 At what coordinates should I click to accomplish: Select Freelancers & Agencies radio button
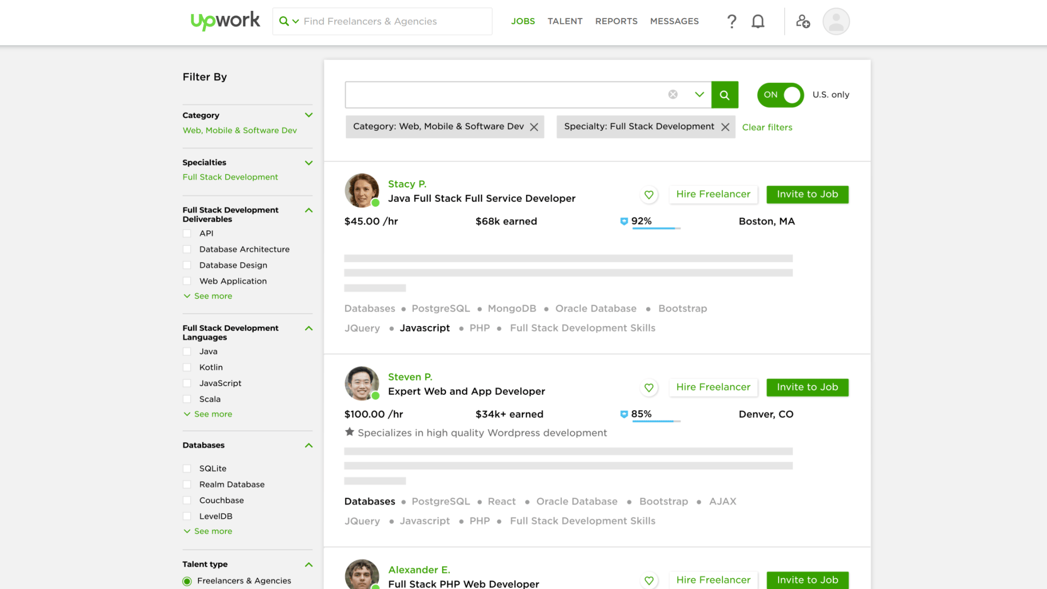(188, 581)
